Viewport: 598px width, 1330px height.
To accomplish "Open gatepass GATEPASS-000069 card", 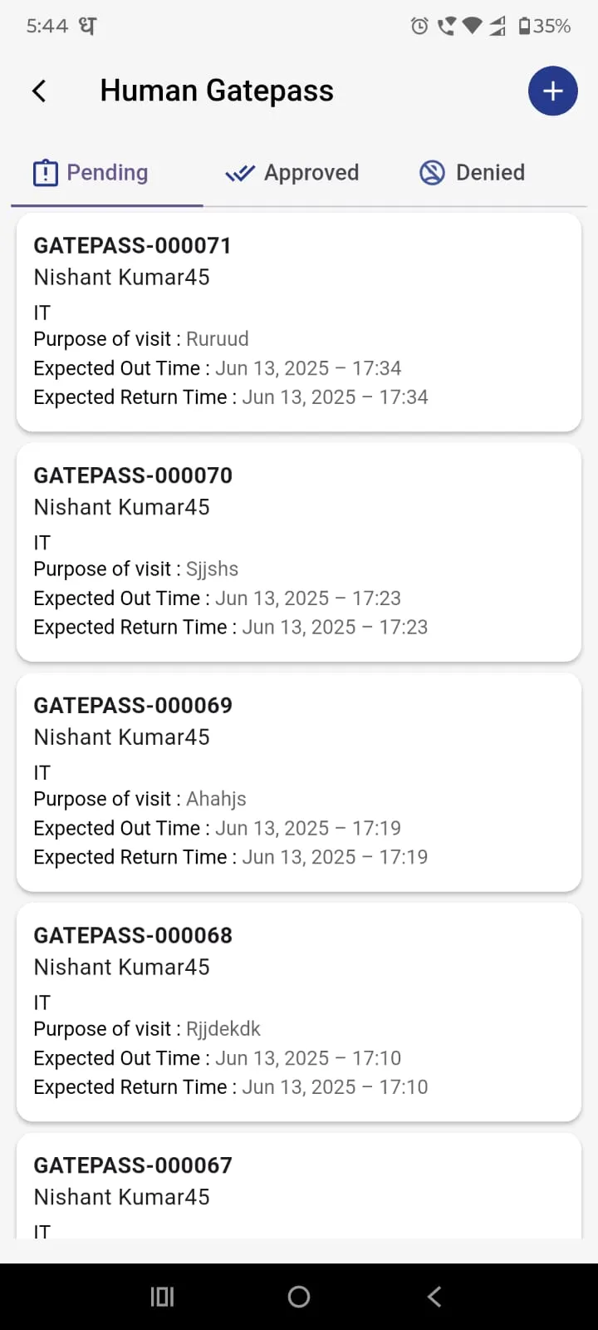I will [x=299, y=782].
